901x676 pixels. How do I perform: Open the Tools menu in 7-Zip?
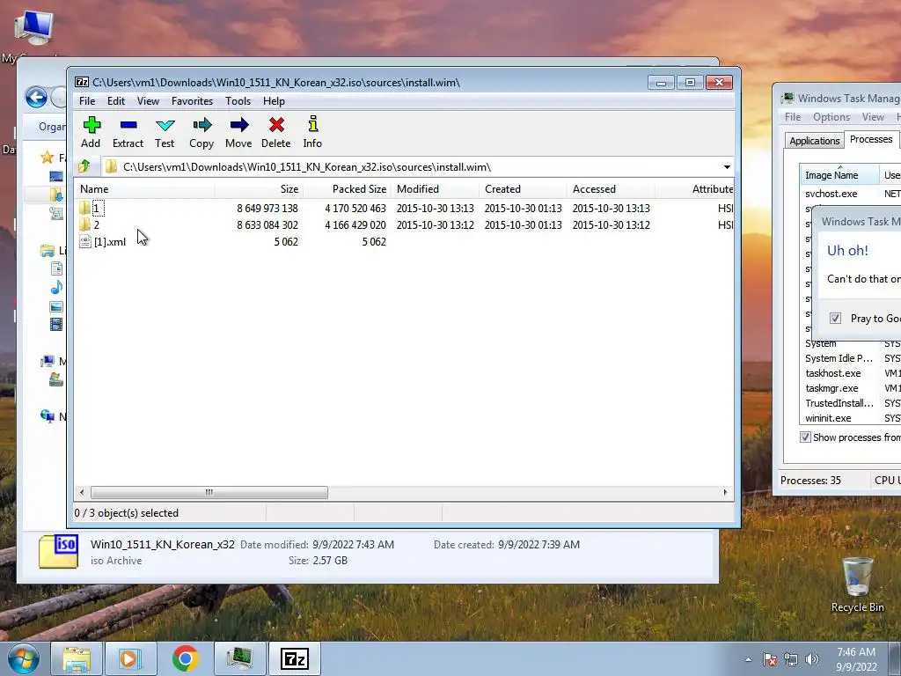(x=238, y=101)
